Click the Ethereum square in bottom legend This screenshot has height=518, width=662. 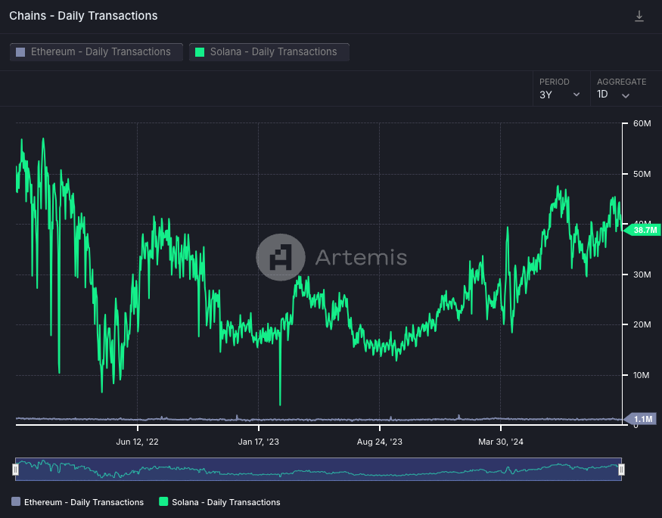[x=16, y=502]
